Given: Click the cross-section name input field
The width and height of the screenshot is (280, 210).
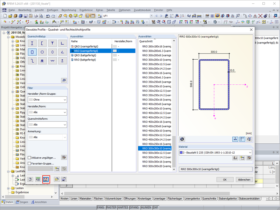Looking at the screenshot, I should coord(216,169).
